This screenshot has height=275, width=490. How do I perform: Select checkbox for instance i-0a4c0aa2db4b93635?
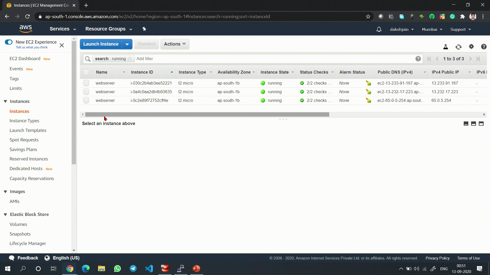(x=86, y=92)
